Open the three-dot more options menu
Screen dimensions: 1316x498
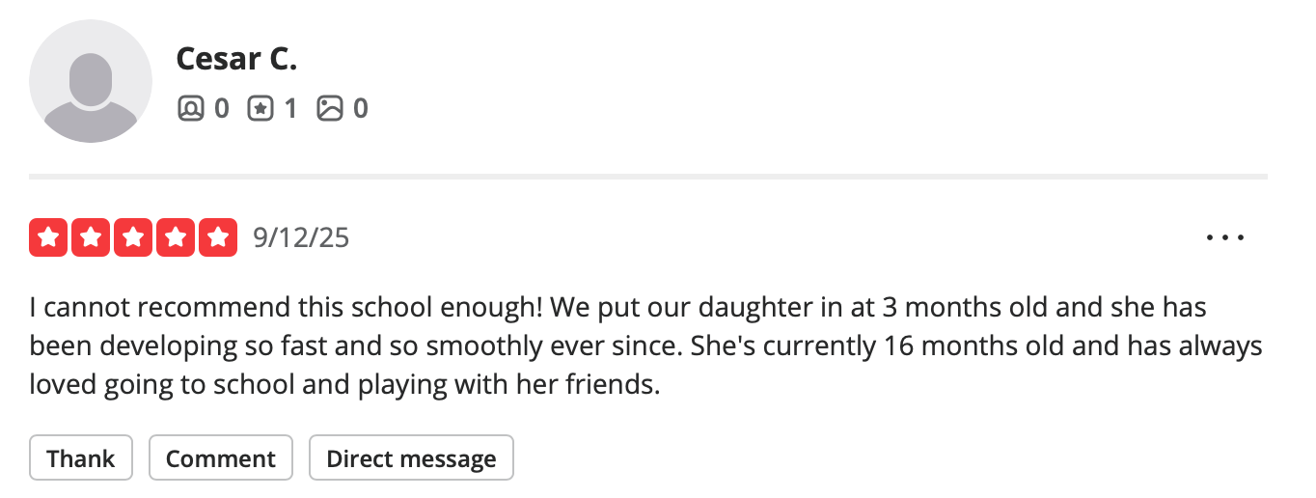[1225, 237]
